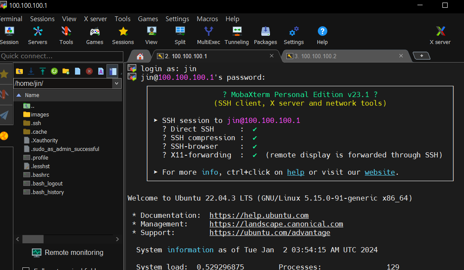Sort files by Name column header
Viewport: 464px width, 270px height.
68,95
